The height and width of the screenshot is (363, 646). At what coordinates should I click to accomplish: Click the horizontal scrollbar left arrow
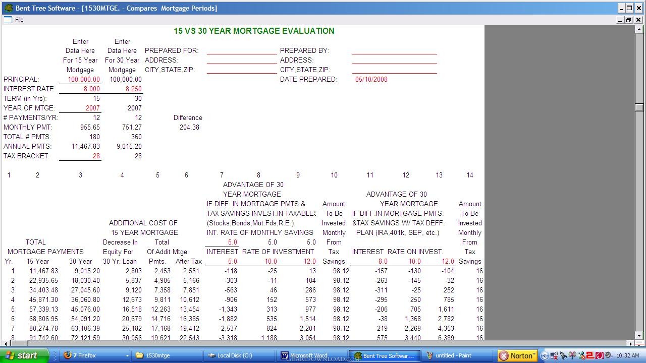coord(5,343)
